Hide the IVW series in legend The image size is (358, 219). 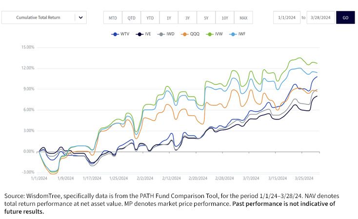click(214, 34)
